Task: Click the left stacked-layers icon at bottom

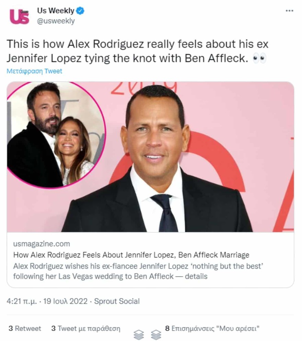Action: [139, 334]
